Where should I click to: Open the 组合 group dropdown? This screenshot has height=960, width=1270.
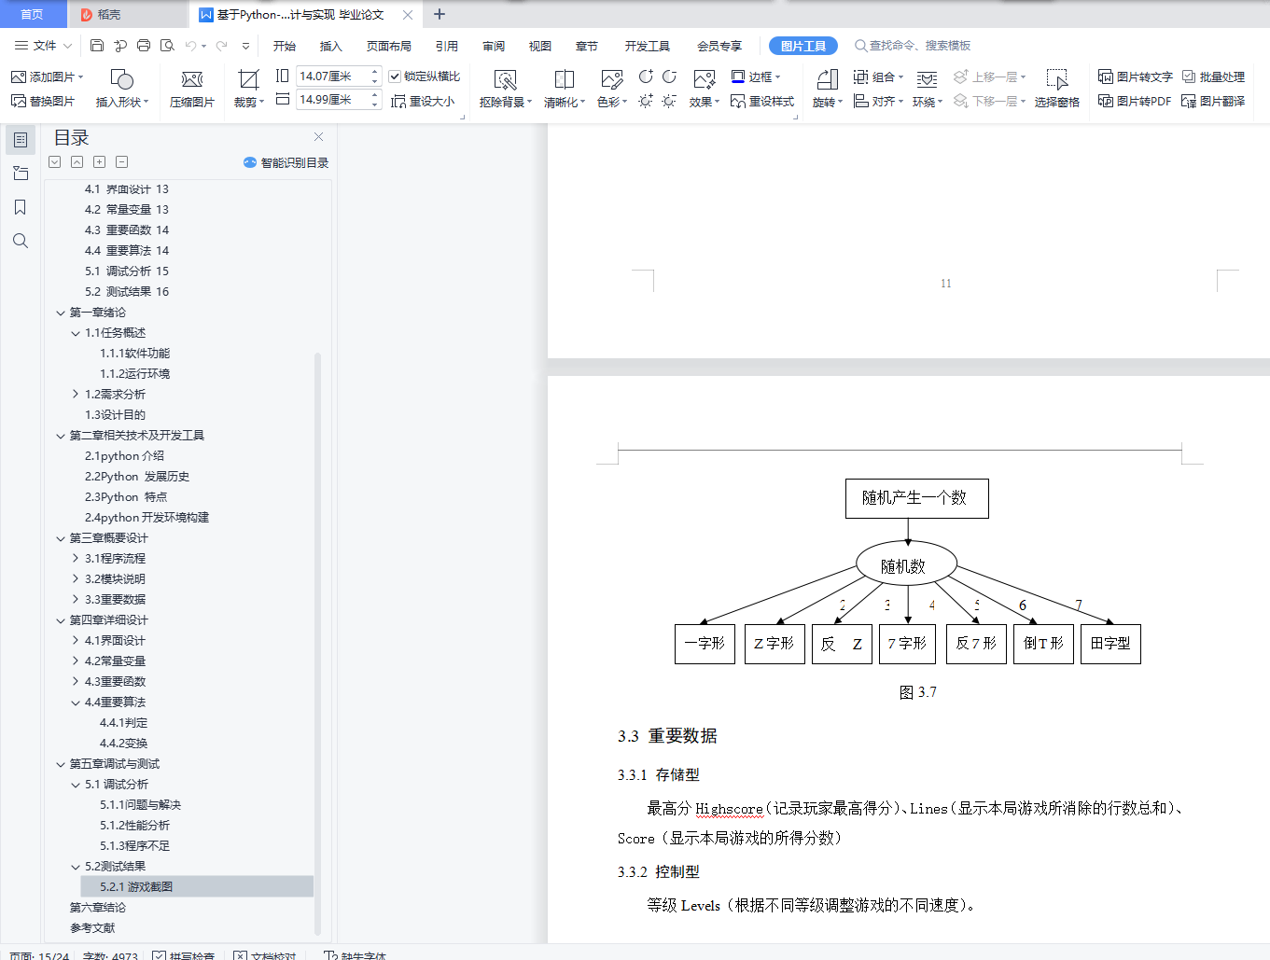900,77
